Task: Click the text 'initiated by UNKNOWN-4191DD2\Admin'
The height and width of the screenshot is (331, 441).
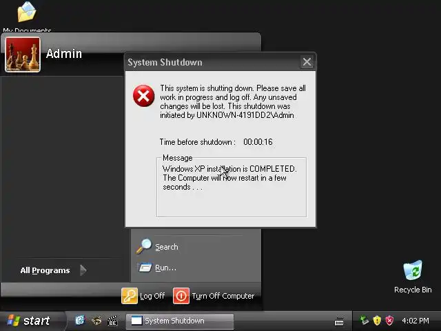Action: click(x=227, y=115)
